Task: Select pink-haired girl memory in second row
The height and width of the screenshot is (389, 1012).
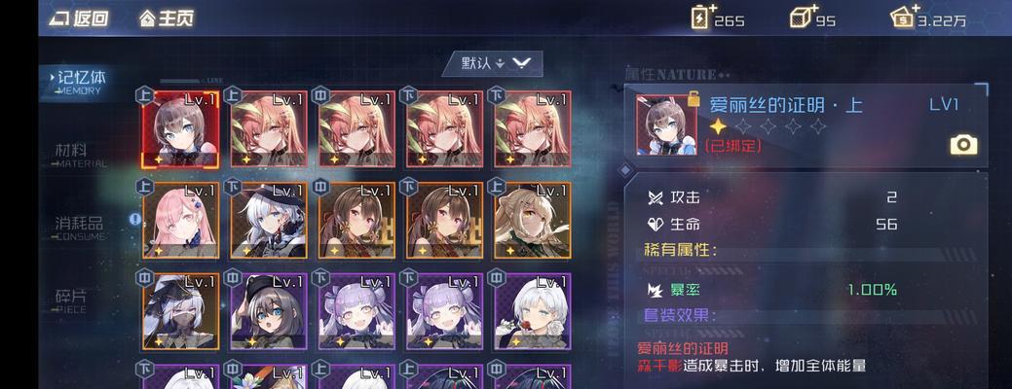Action: pyautogui.click(x=180, y=220)
